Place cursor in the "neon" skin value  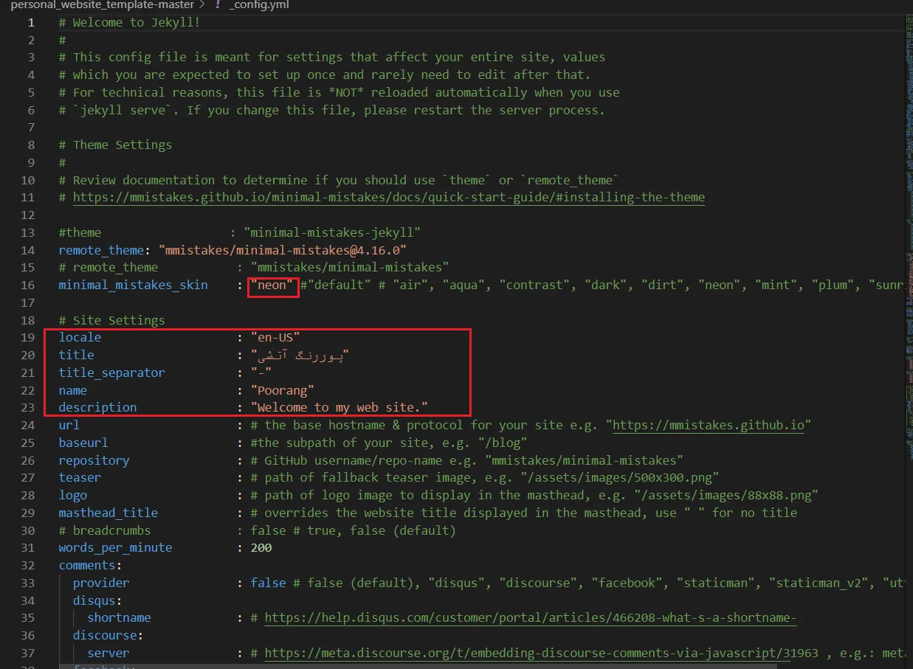[272, 285]
